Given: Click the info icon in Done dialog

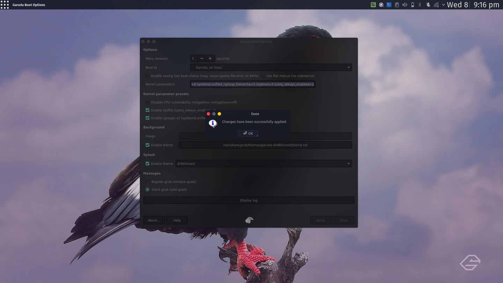Looking at the screenshot, I should tap(213, 123).
